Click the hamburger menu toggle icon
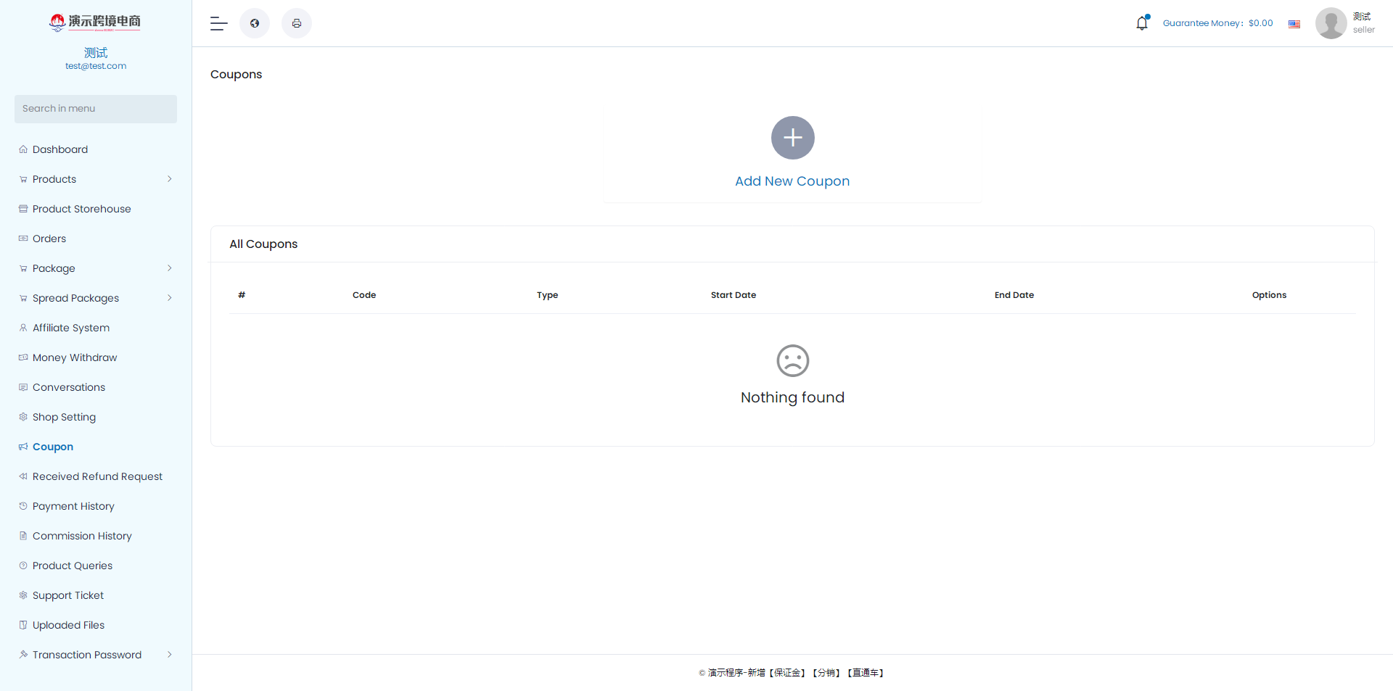Screen dimensions: 1393x691 pos(219,23)
